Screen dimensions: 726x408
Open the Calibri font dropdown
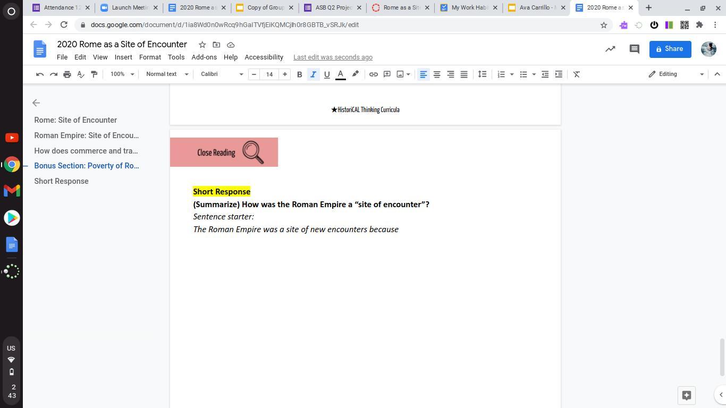[x=222, y=74]
